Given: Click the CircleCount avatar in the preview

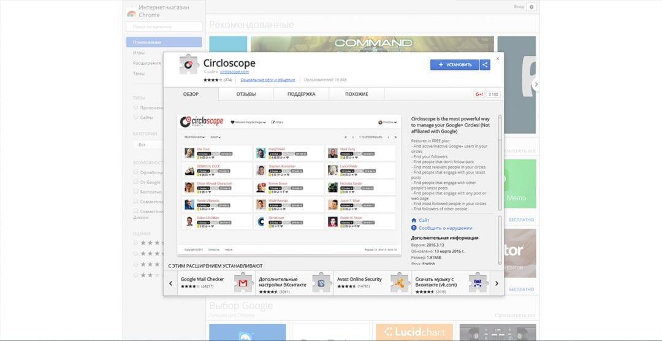Looking at the screenshot, I should click(x=261, y=221).
